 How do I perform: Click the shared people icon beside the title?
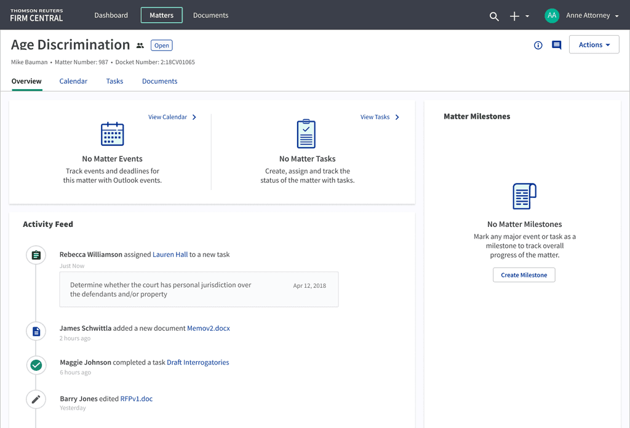click(x=140, y=46)
